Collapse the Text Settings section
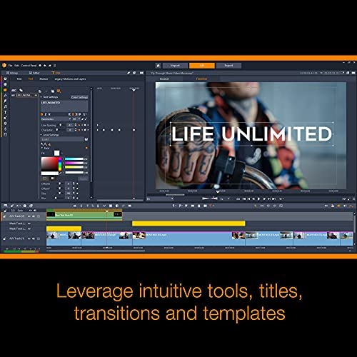 point(41,97)
